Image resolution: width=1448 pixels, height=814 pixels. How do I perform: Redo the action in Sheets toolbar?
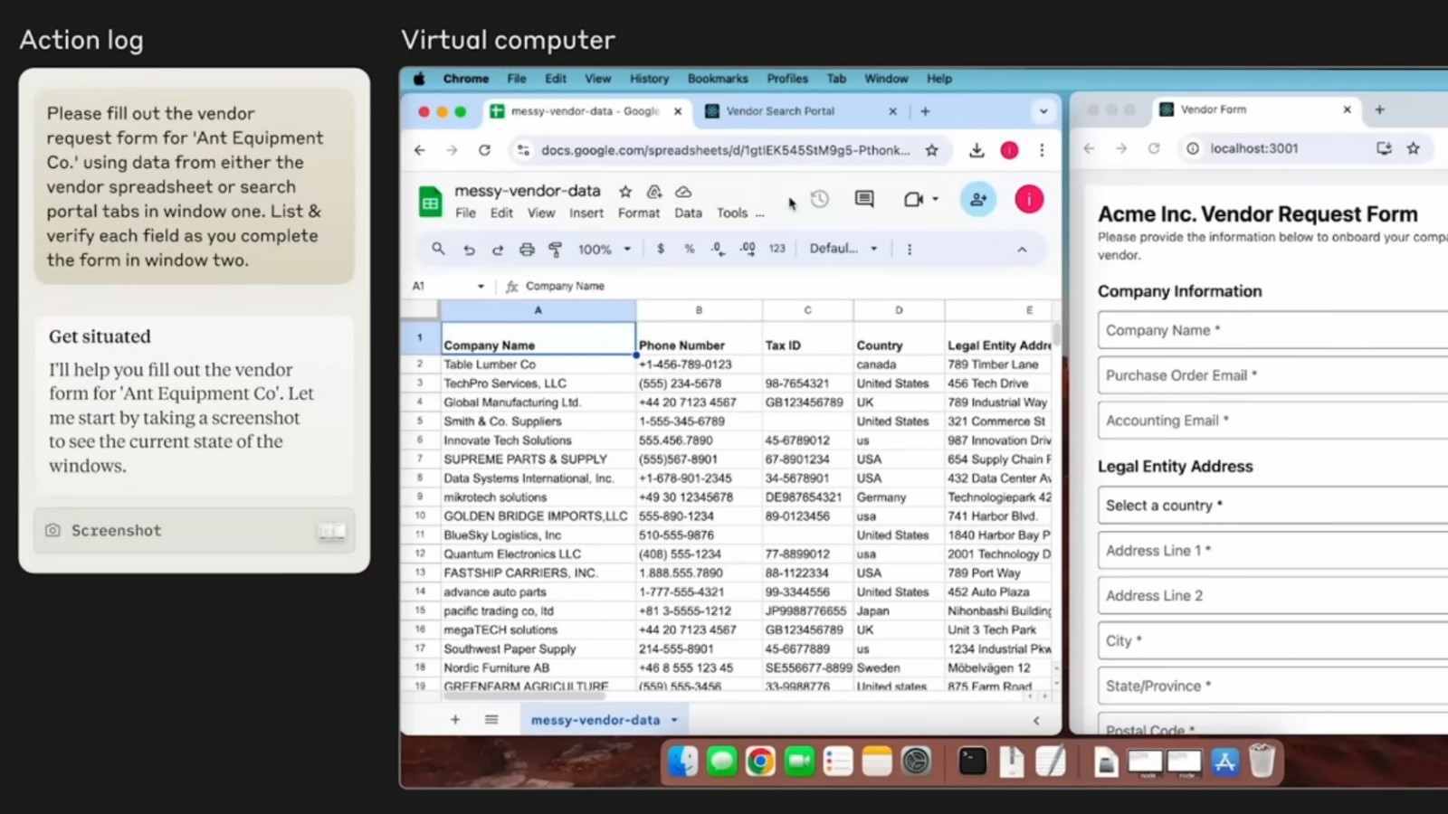(498, 250)
